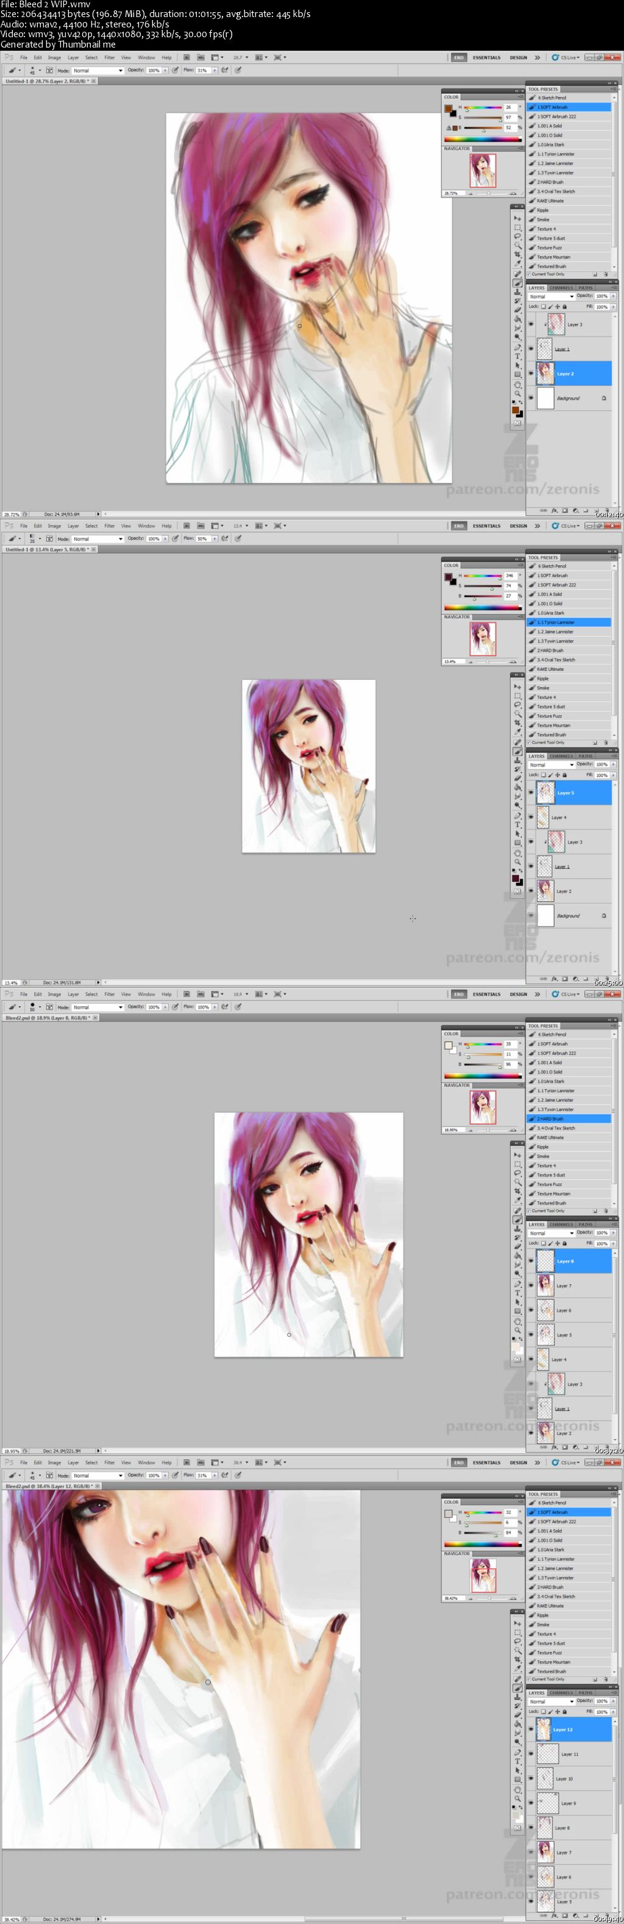The width and height of the screenshot is (624, 1924).
Task: Hide Layer 3 in the 28.7% frame
Action: tap(531, 324)
